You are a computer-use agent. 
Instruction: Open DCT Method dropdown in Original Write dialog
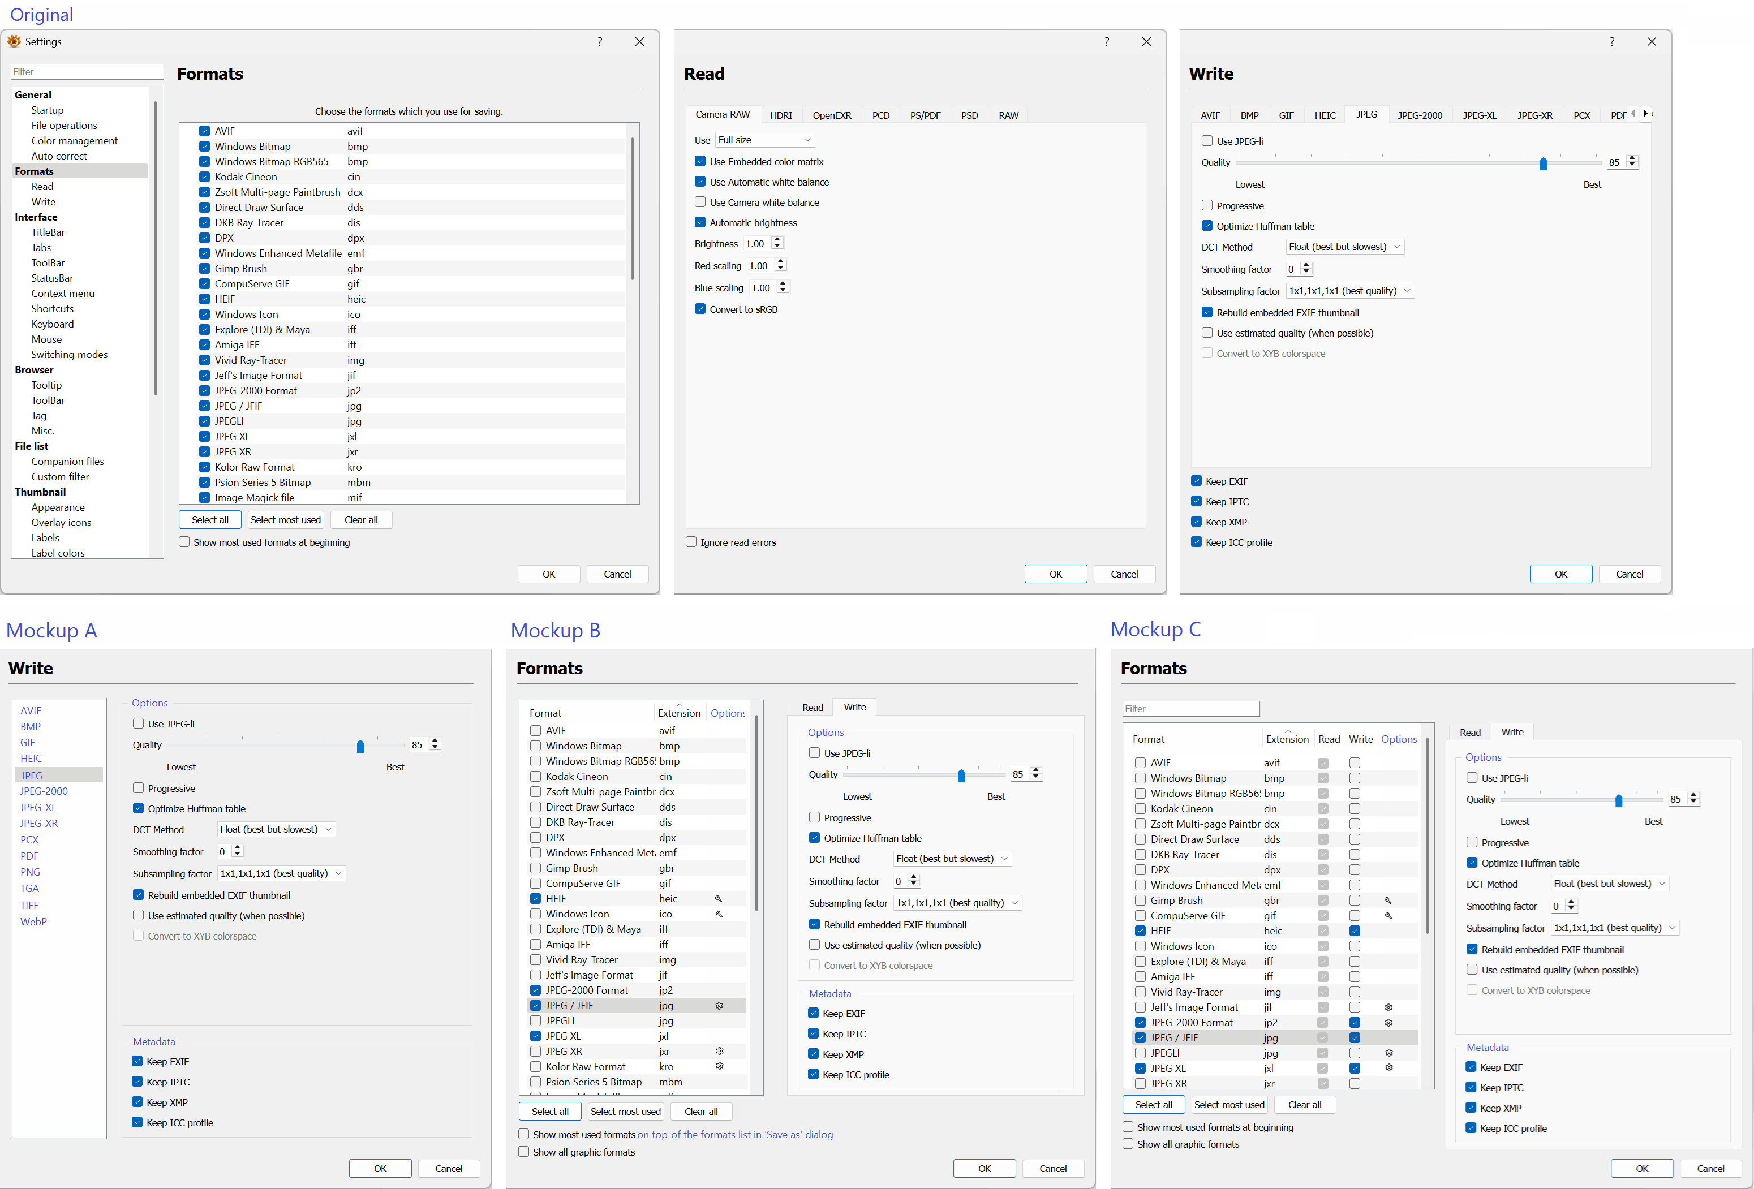pos(1344,247)
